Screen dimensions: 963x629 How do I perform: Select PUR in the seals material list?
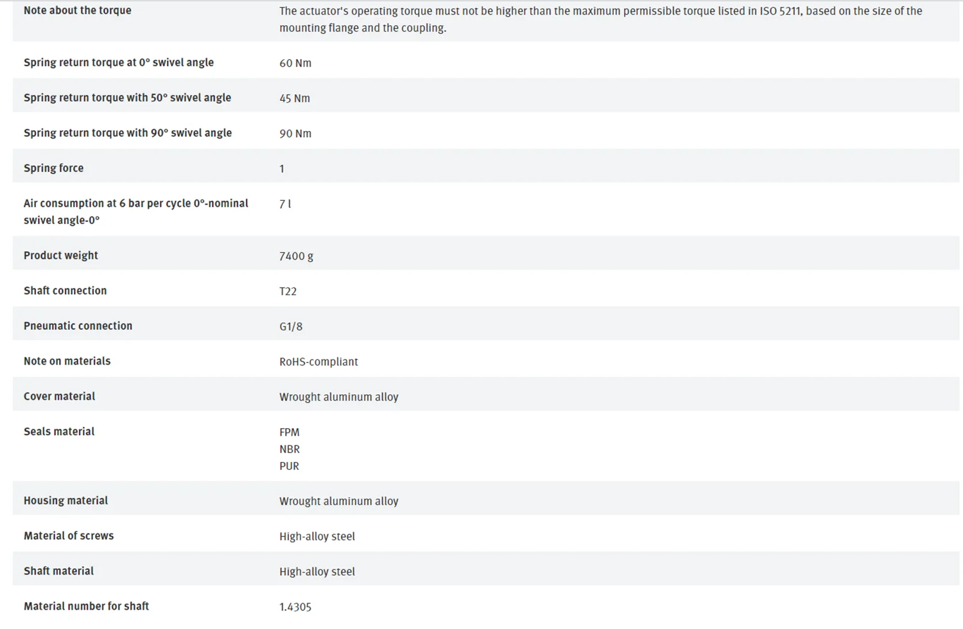coord(290,466)
